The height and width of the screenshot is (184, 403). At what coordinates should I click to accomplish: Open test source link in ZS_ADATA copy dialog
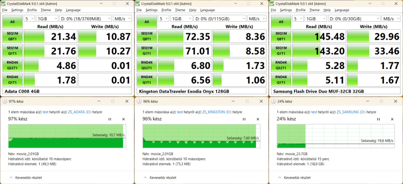(x=45, y=112)
